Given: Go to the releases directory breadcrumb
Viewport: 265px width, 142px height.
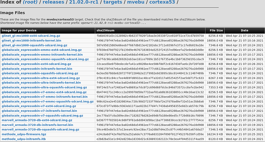Looking at the screenshot, I should click(53, 2).
